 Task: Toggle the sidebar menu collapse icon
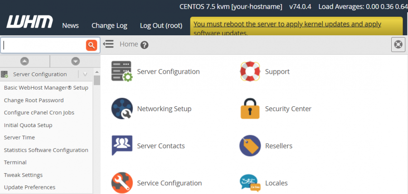108,44
